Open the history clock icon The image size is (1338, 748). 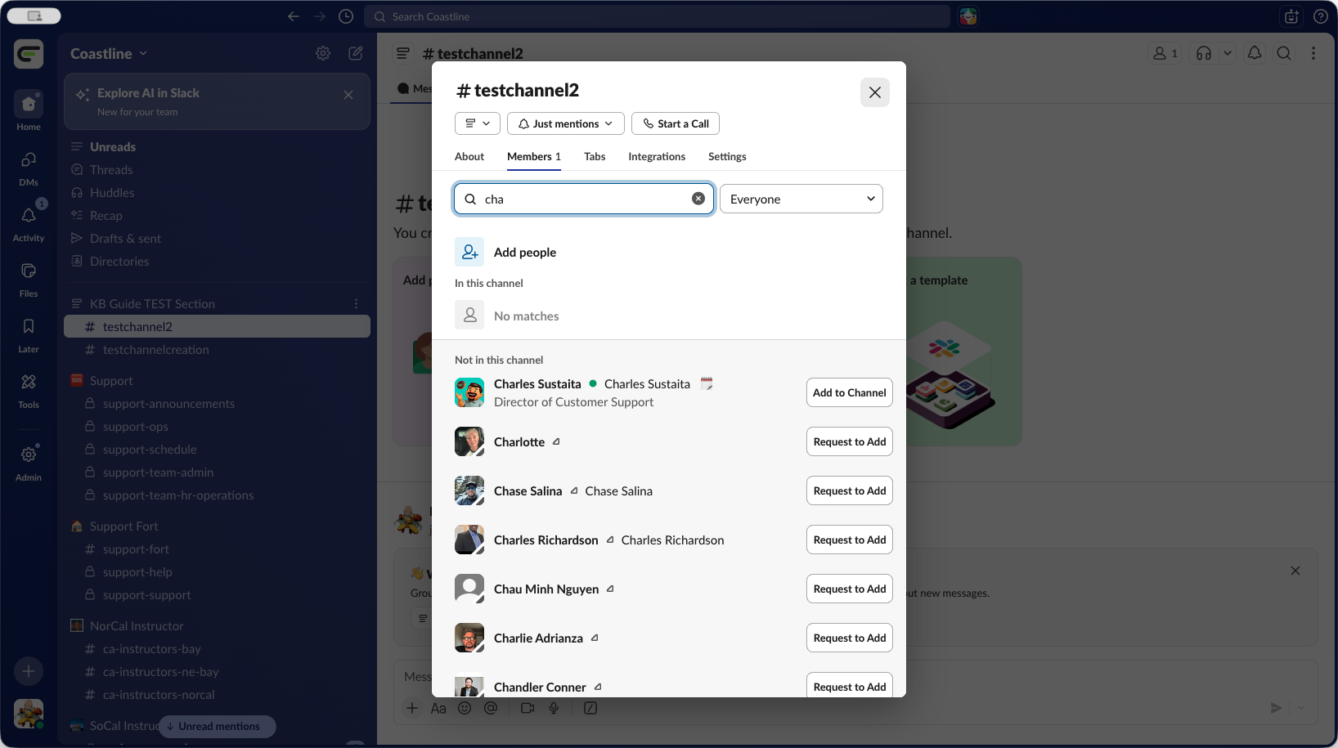(346, 16)
